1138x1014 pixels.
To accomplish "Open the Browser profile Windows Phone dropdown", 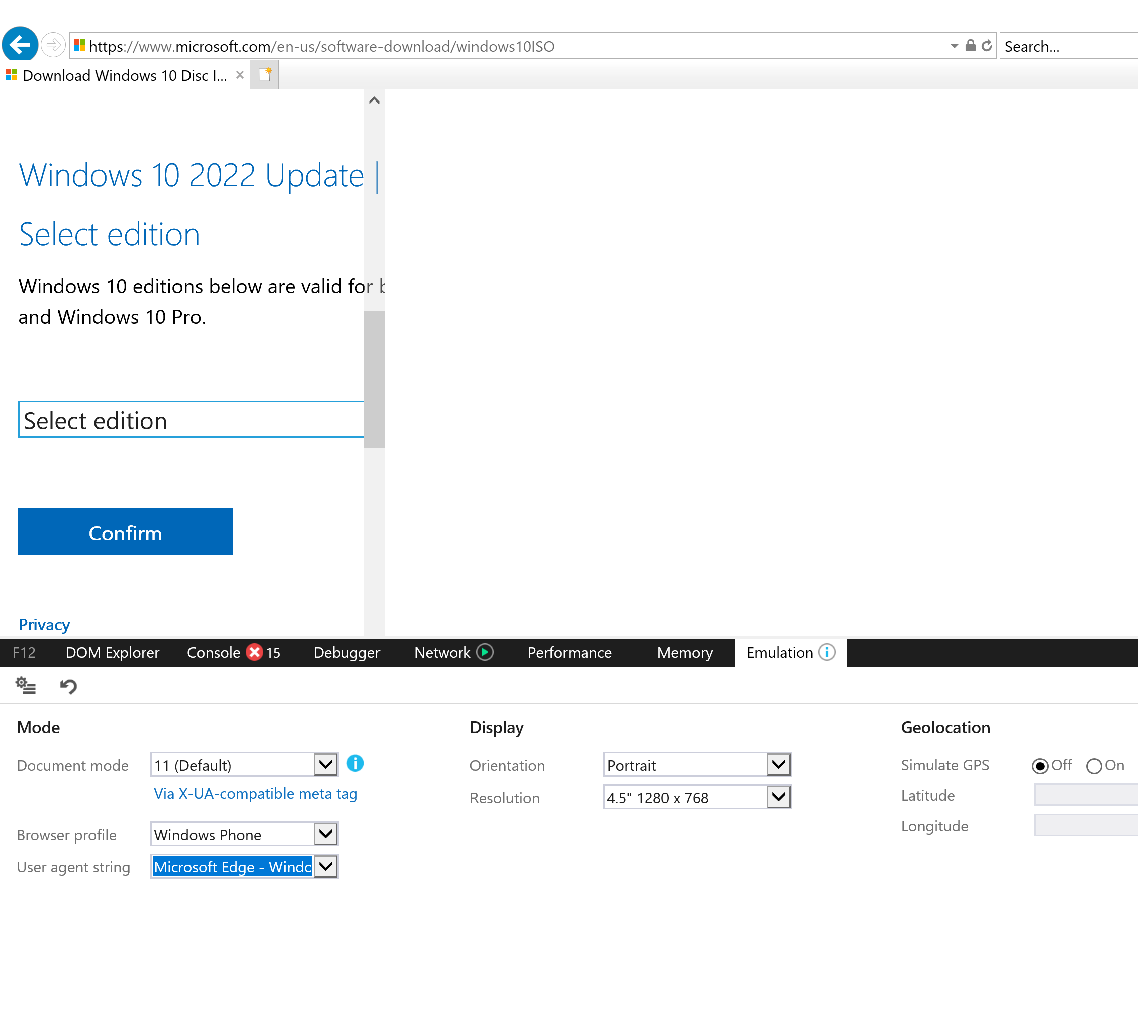I will tap(244, 834).
